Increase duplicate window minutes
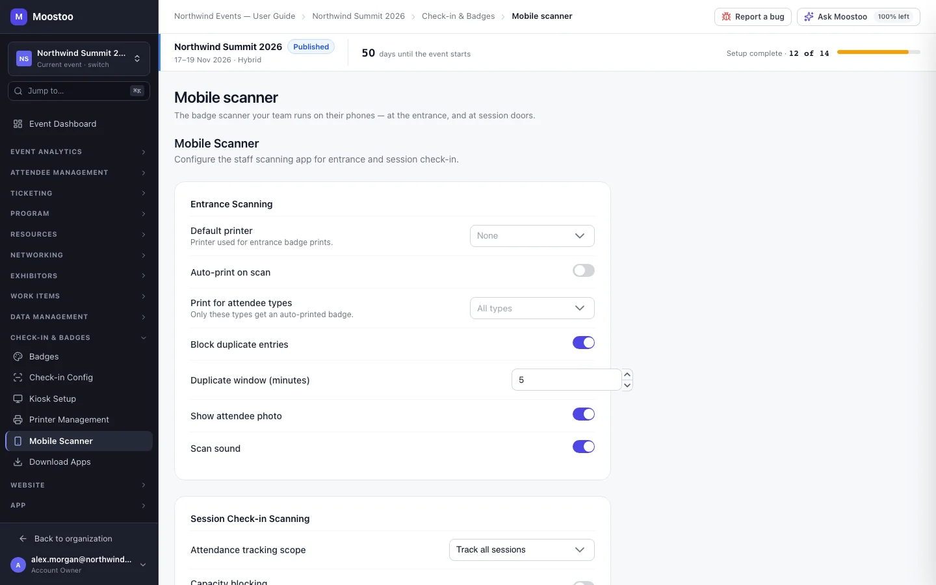 point(627,374)
